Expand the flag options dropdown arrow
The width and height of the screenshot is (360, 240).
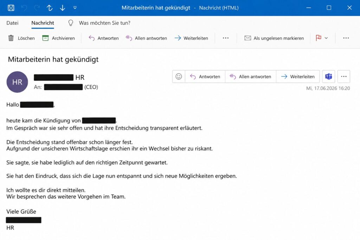tap(326, 38)
